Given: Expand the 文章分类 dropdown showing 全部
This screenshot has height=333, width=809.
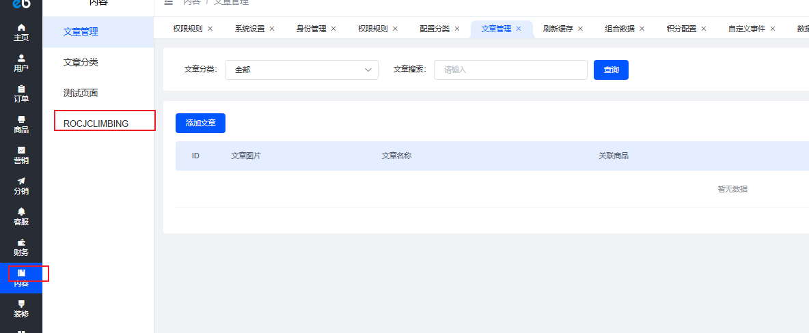Looking at the screenshot, I should click(x=301, y=70).
